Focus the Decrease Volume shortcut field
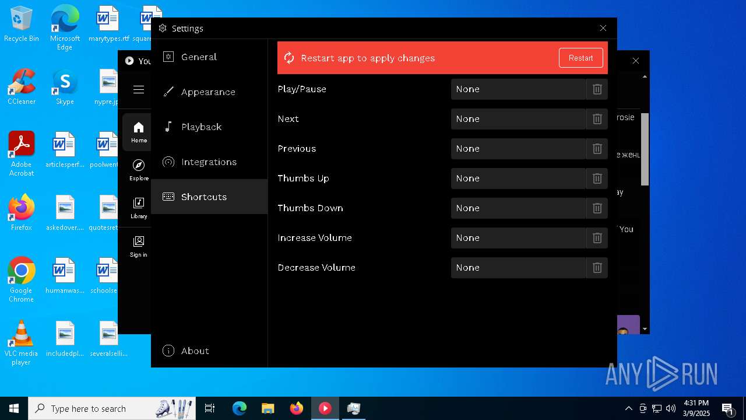The image size is (746, 420). (518, 268)
